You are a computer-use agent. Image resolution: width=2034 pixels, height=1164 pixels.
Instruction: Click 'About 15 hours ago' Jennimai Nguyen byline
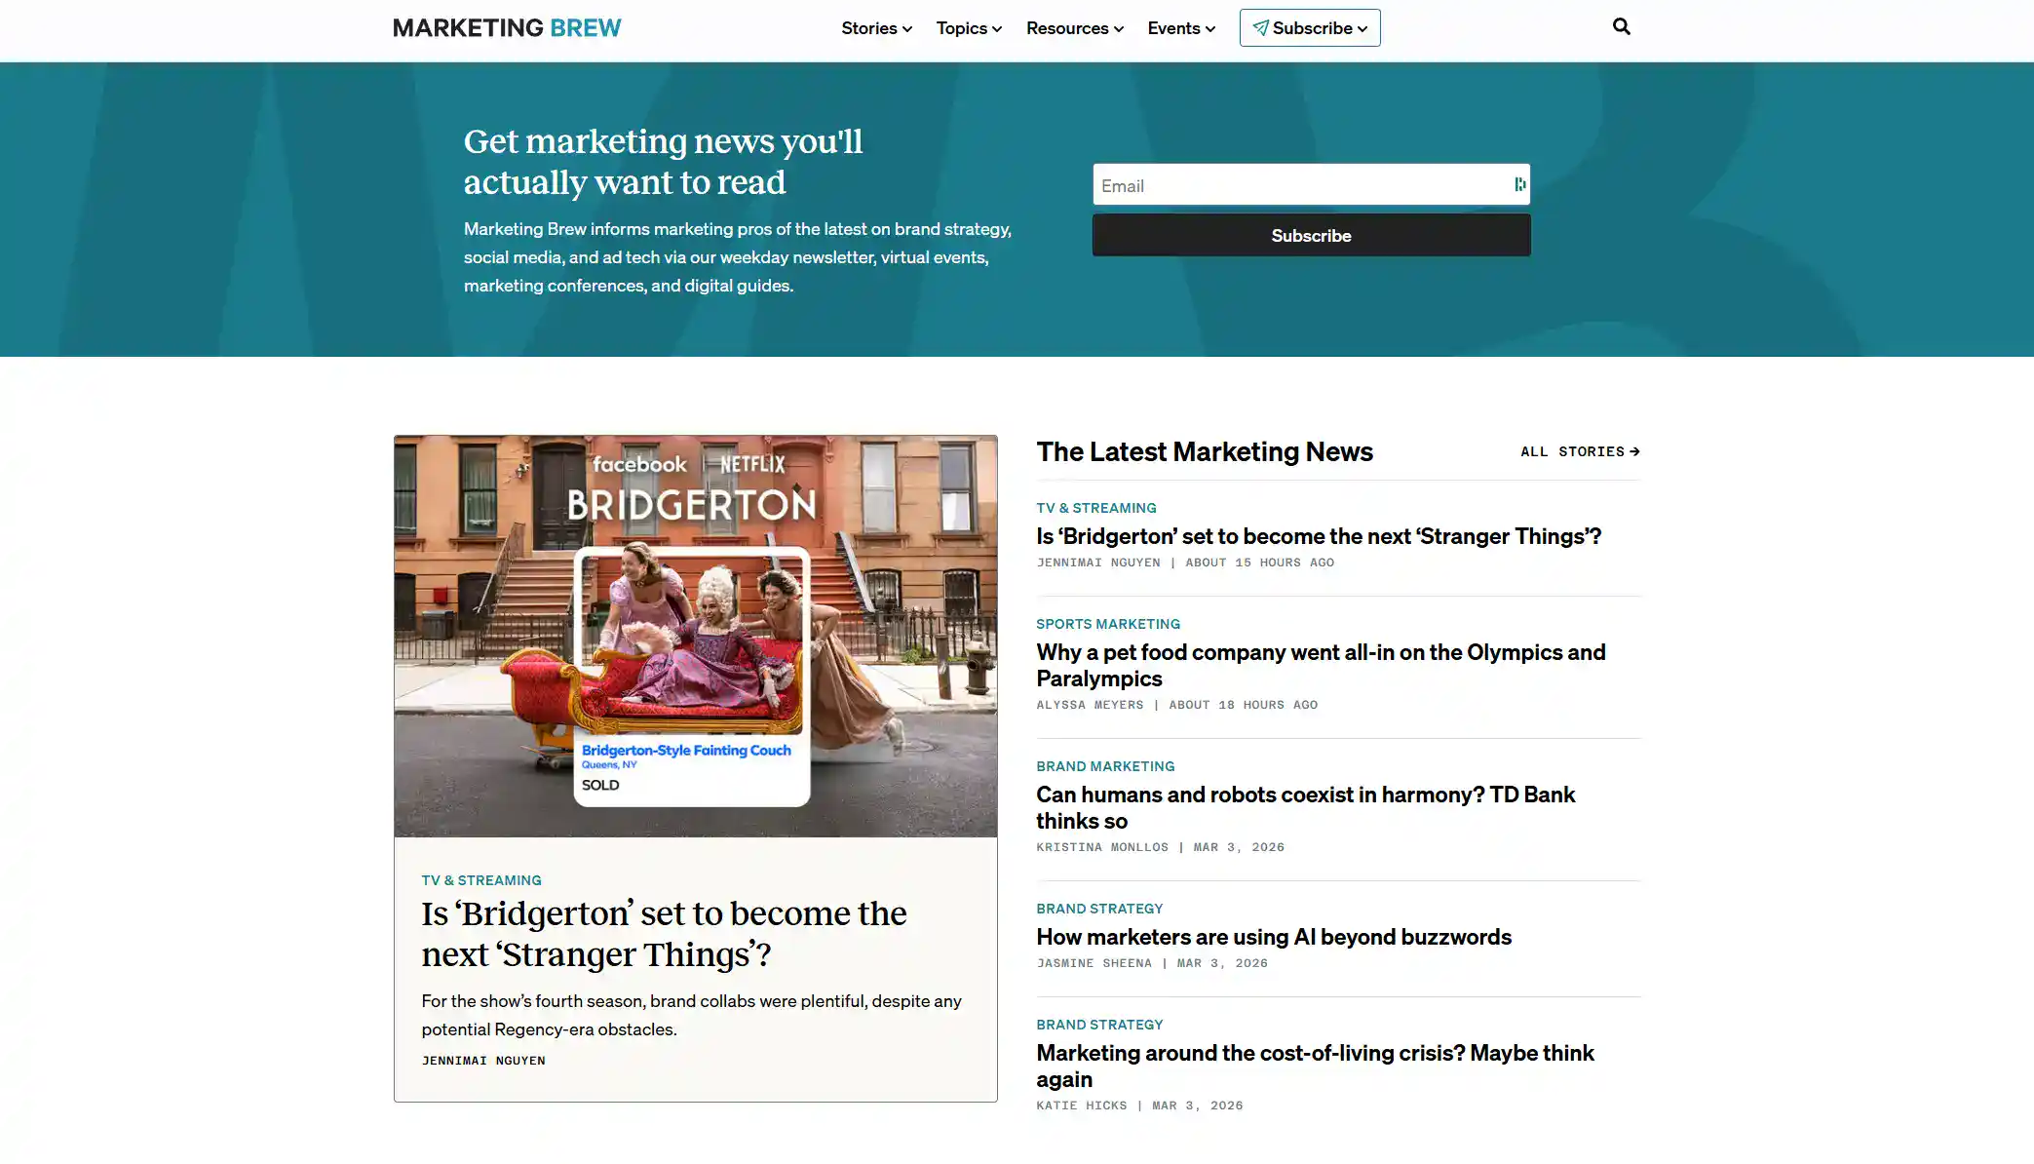(1185, 563)
